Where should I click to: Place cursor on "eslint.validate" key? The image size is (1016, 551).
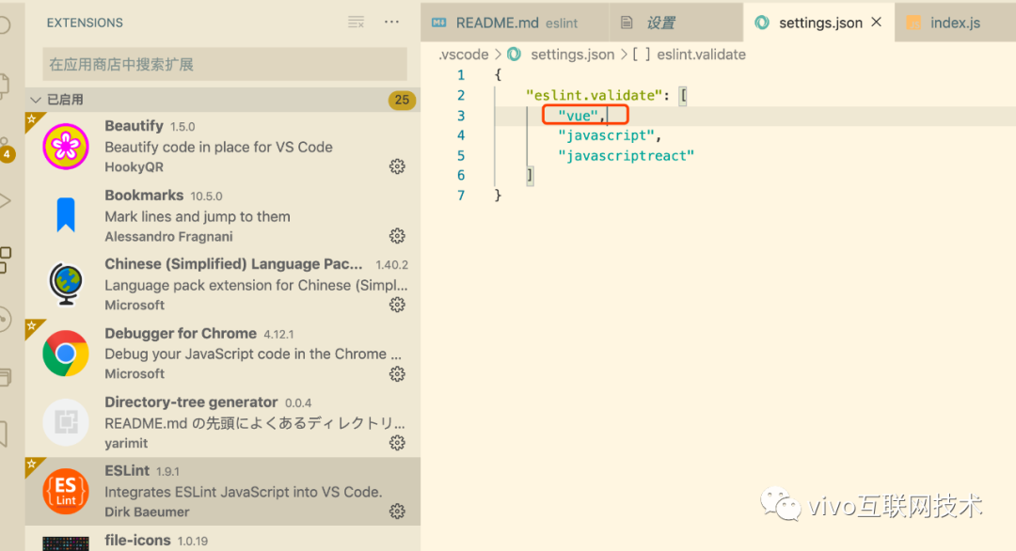pyautogui.click(x=594, y=95)
